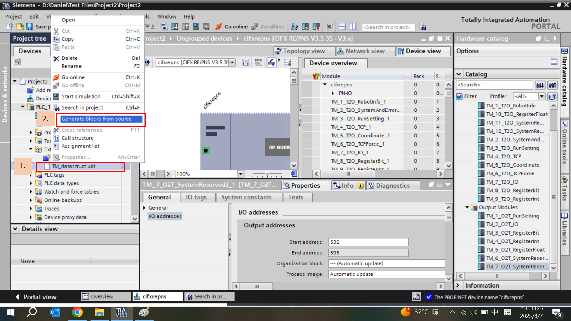Open the Hardware catalog side tab icon
This screenshot has height=321, width=571.
tap(565, 51)
